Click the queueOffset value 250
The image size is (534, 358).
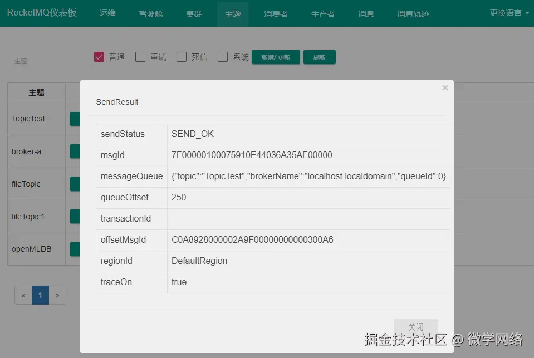tap(179, 197)
